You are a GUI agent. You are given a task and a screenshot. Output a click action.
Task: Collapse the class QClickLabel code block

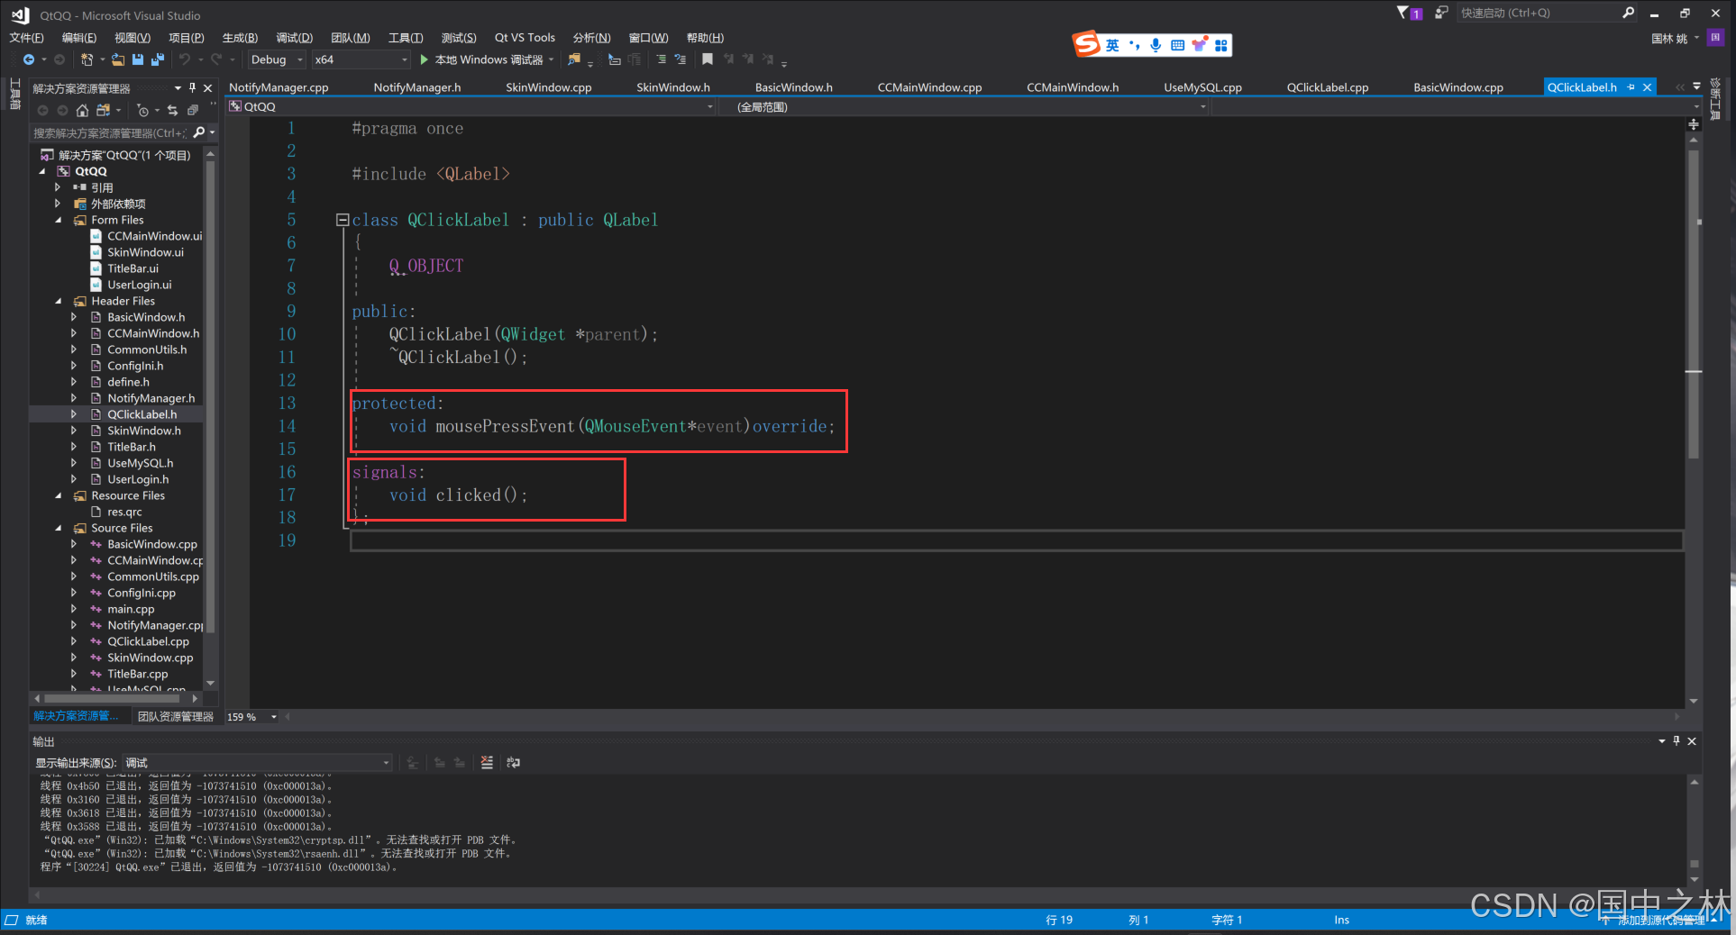point(343,220)
